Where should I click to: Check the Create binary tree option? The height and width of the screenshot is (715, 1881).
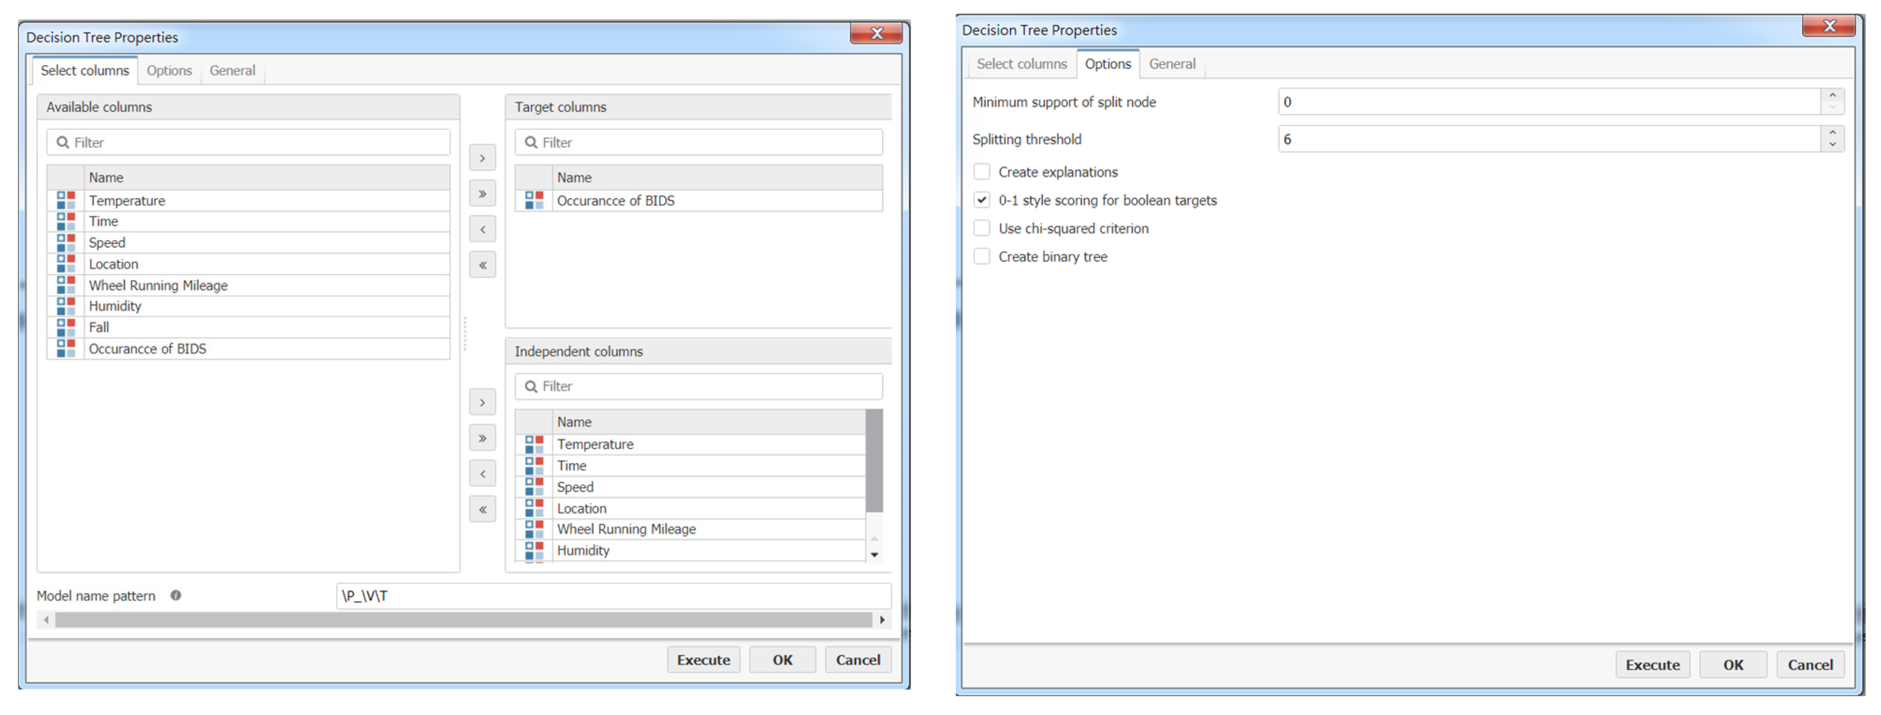pos(981,256)
